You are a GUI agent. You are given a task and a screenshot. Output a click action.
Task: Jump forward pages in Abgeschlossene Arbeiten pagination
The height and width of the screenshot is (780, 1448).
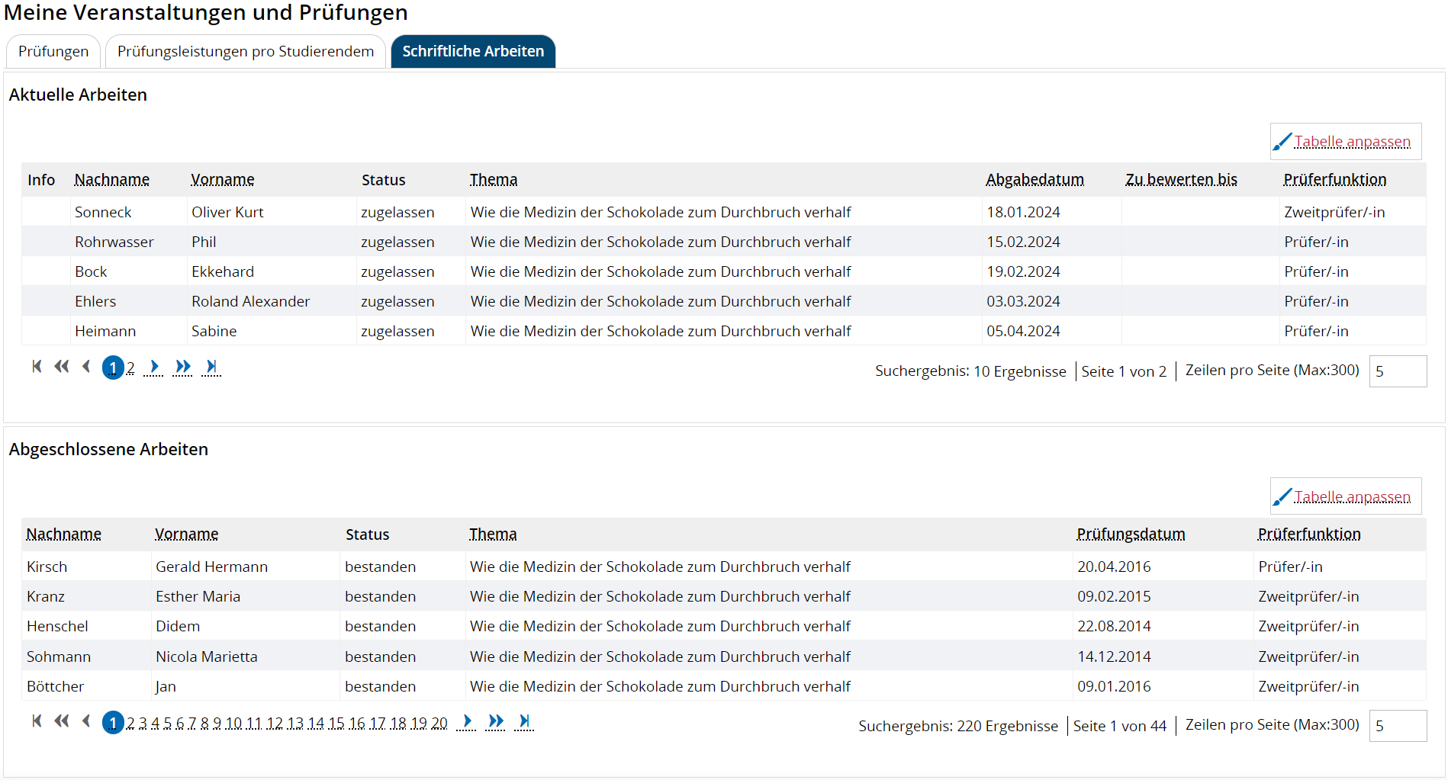pos(496,721)
